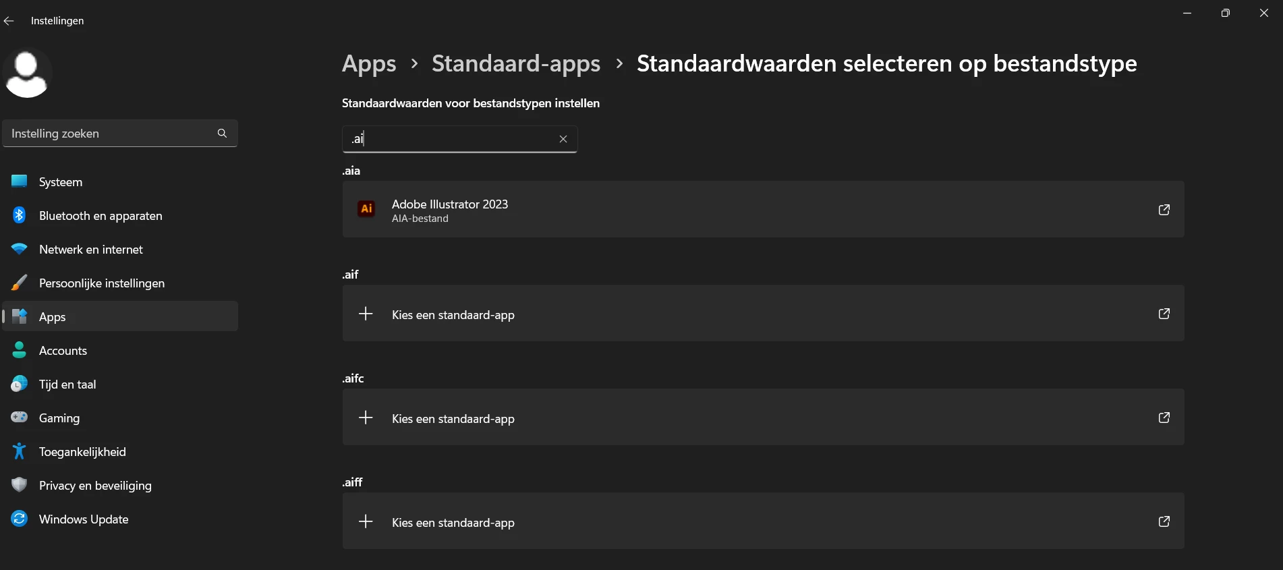The width and height of the screenshot is (1283, 570).
Task: Minimize the Instellingen window
Action: [1187, 13]
